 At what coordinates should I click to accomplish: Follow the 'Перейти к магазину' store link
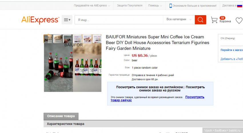tap(232, 50)
